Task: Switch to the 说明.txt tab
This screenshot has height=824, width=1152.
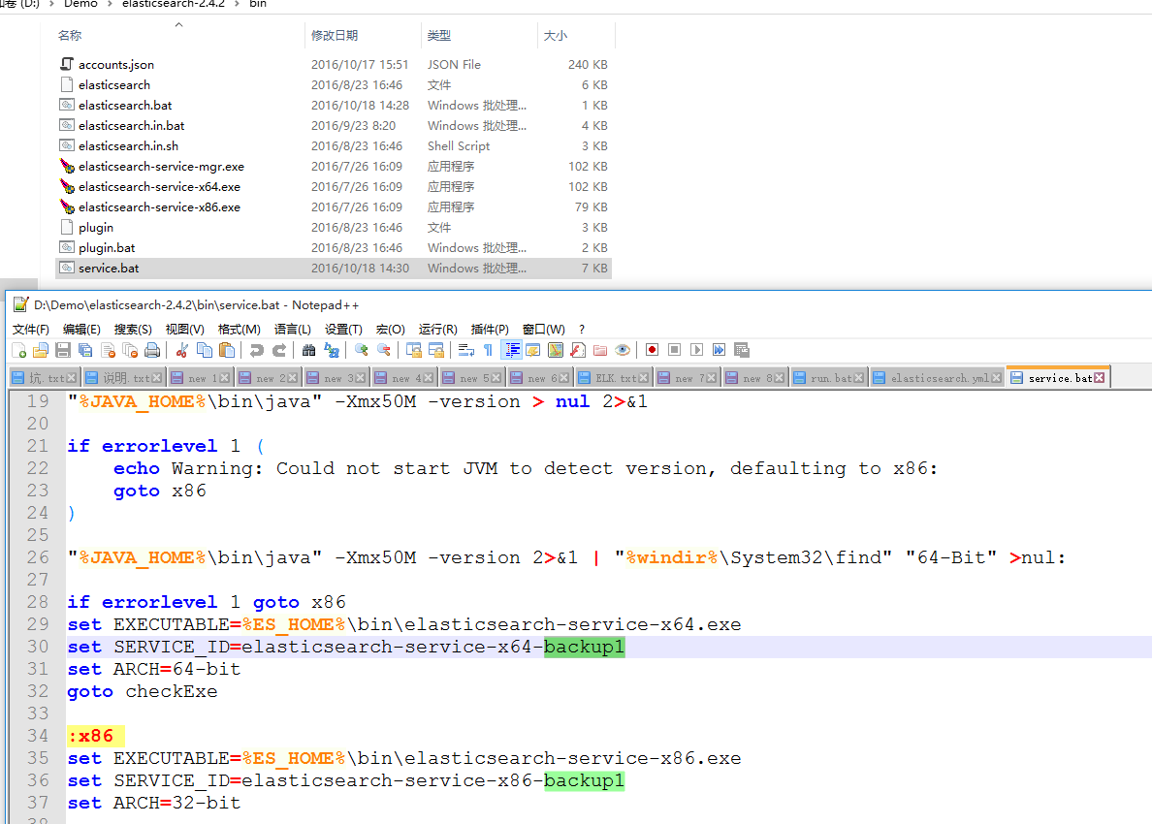Action: [123, 378]
